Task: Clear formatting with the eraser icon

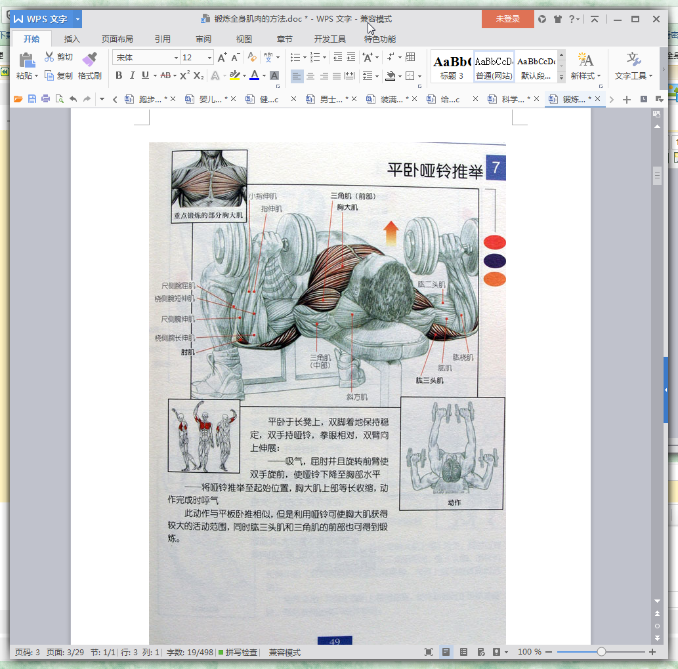Action: point(251,57)
